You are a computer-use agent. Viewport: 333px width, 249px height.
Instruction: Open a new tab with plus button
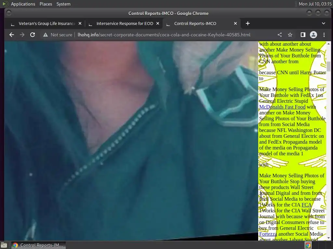(x=247, y=23)
